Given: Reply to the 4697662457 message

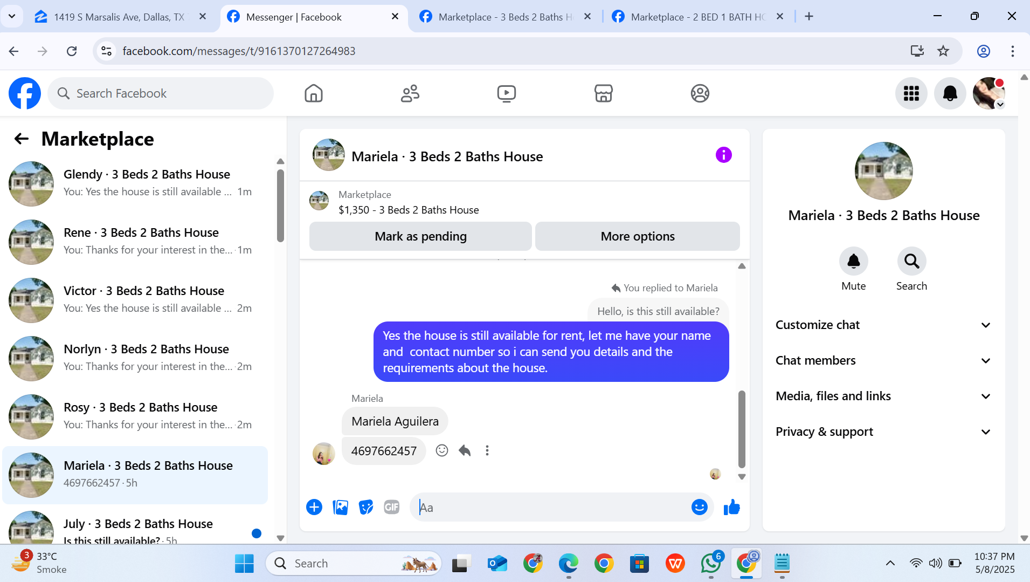Looking at the screenshot, I should click(x=465, y=450).
